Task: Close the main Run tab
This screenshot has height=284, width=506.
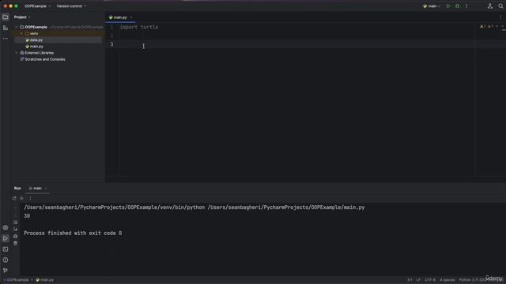Action: pyautogui.click(x=46, y=188)
